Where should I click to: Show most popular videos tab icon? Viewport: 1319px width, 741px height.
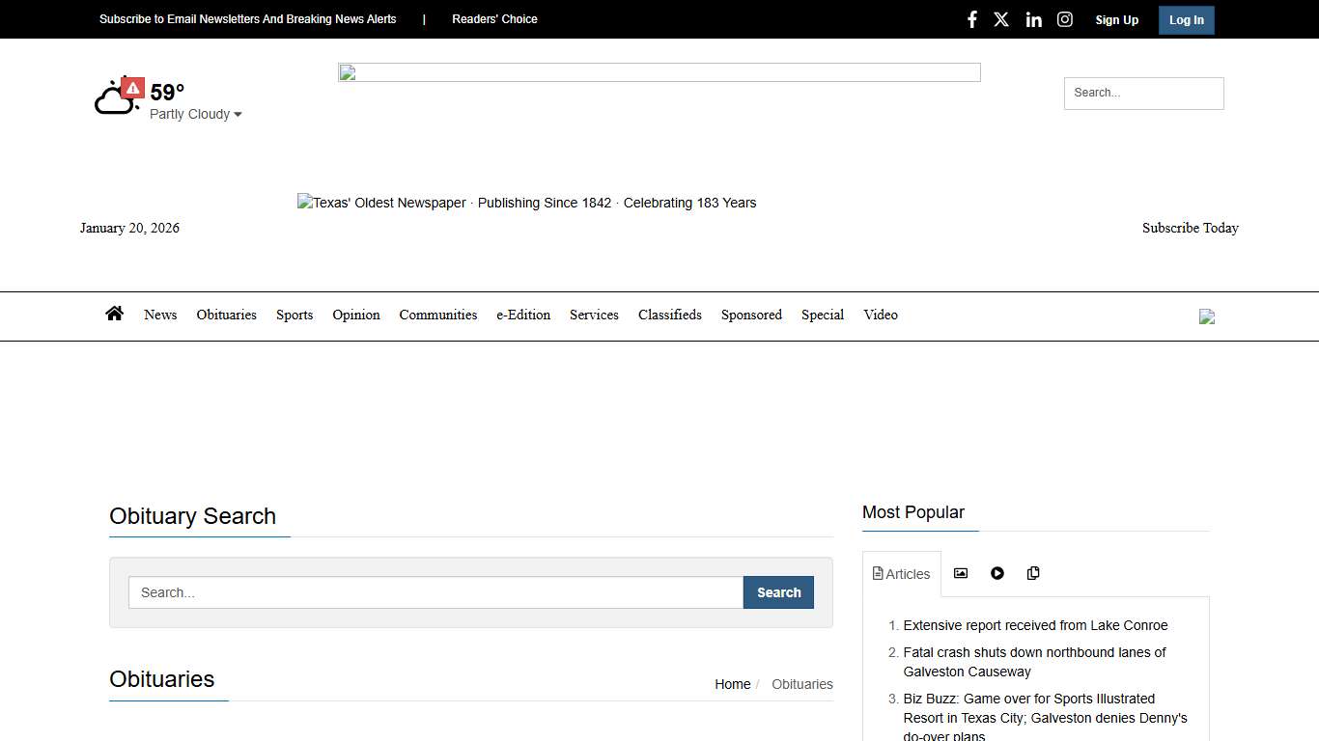996,573
